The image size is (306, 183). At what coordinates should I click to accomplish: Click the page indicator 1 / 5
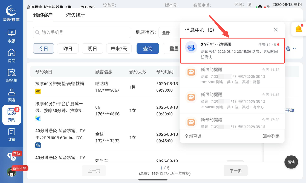coord(165,168)
